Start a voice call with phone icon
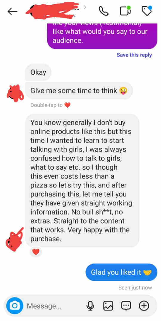 pos(104,11)
